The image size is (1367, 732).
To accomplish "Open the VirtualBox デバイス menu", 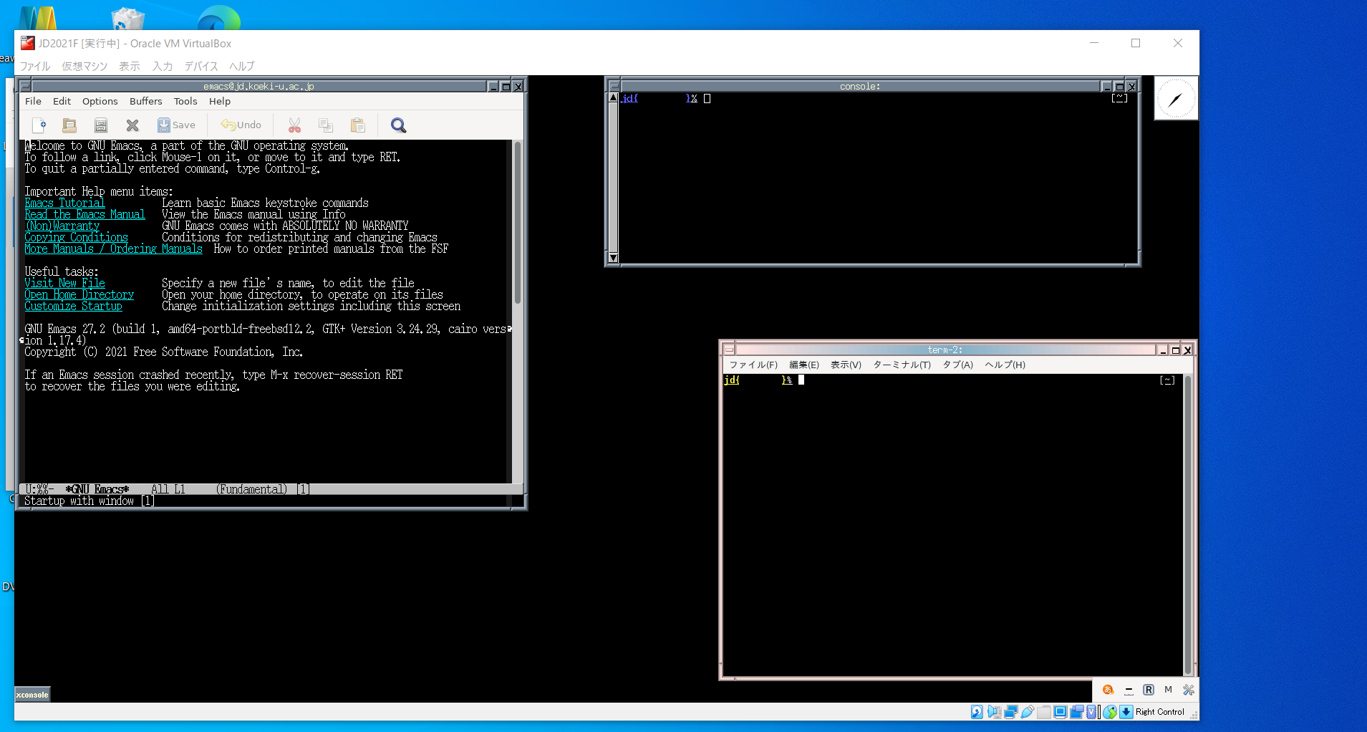I will [201, 66].
